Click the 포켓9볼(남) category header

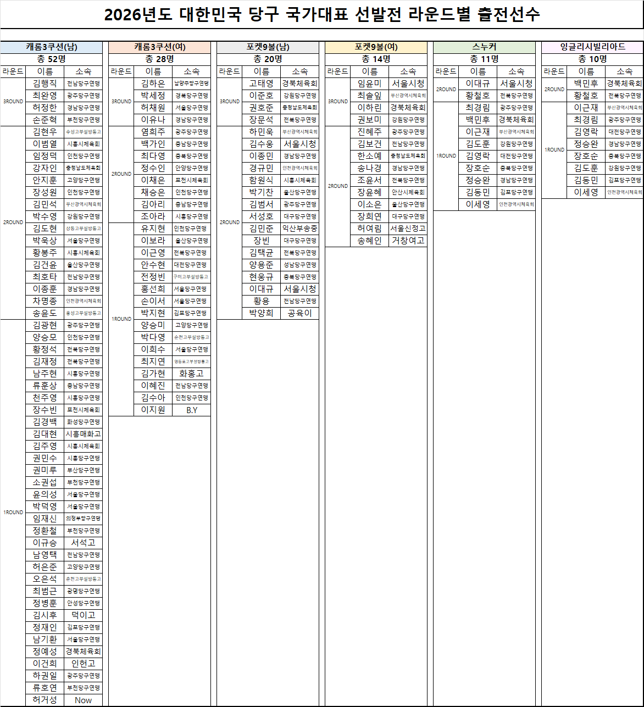coord(268,47)
